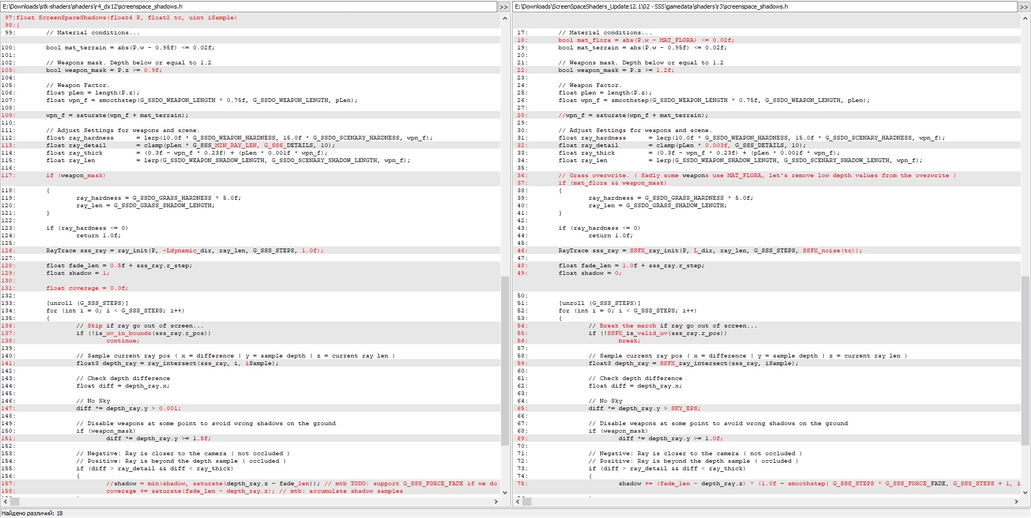Click right arrow of right pane horizontal scrollbar
This screenshot has width=1031, height=518.
tap(1016, 501)
